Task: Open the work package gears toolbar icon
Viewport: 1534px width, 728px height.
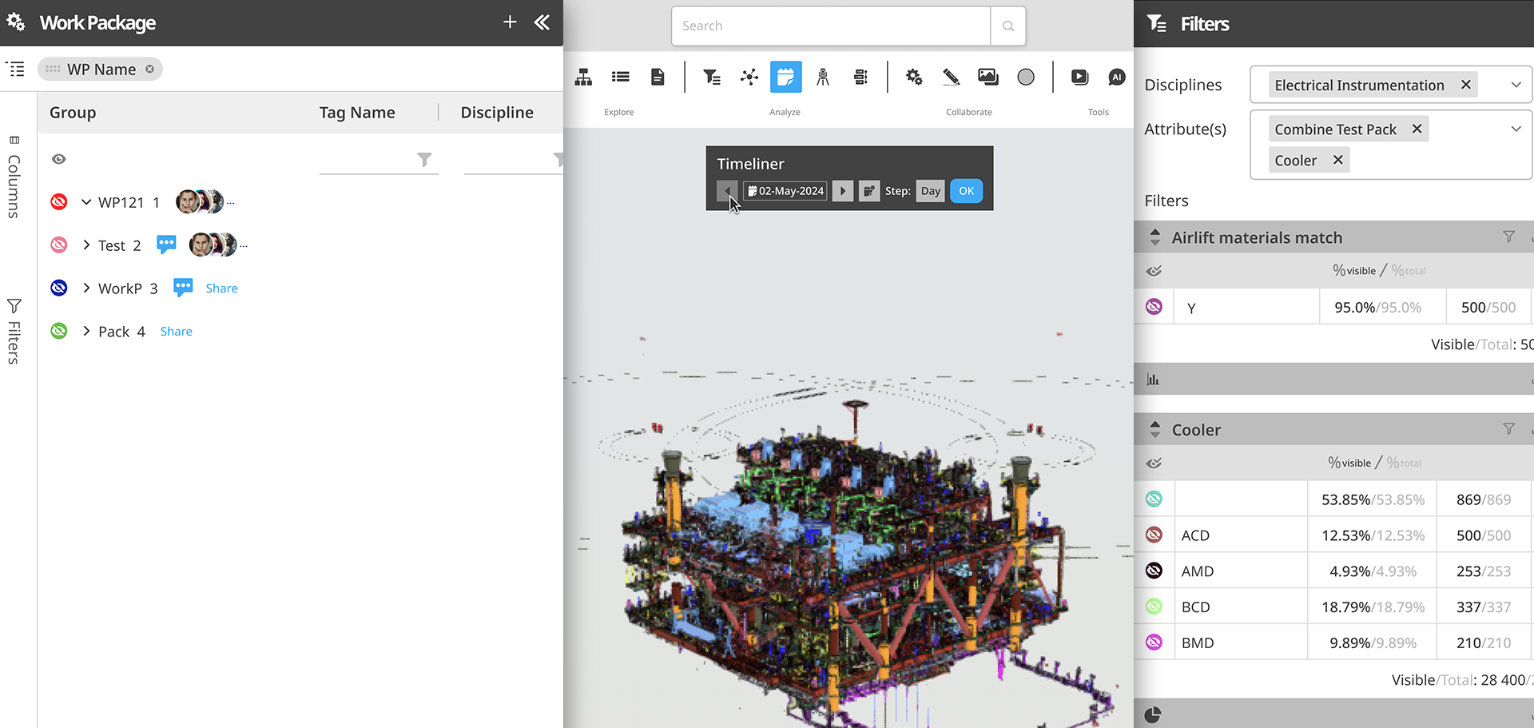Action: [914, 78]
